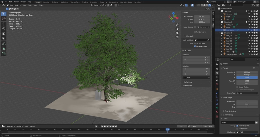Click the output folder browse icon
Screen dimensions: 260x137
[256, 123]
